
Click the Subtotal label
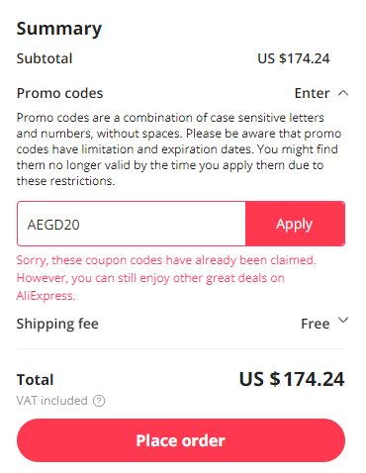click(x=45, y=58)
